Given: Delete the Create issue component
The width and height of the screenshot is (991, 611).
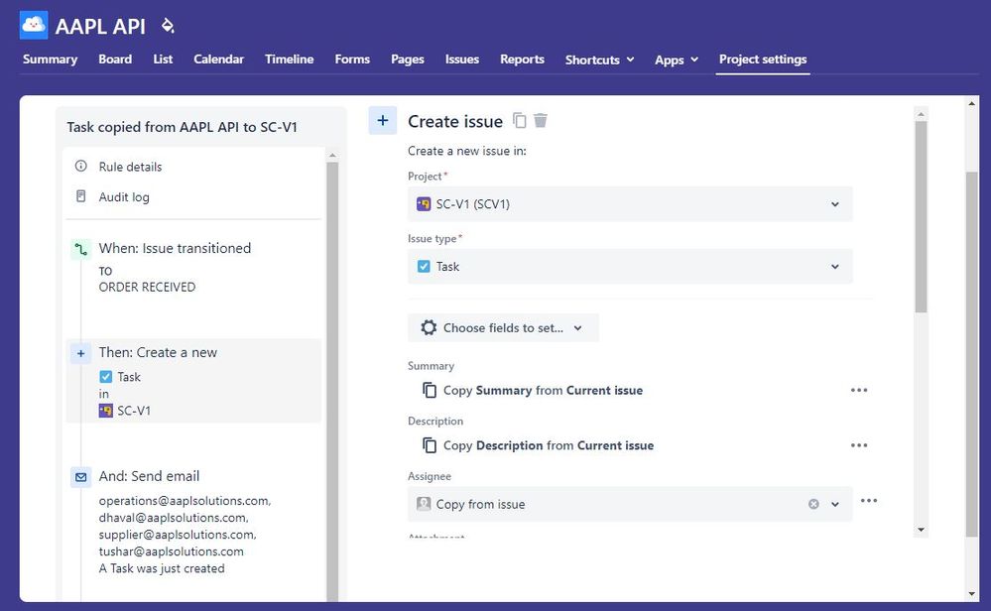Looking at the screenshot, I should [541, 120].
